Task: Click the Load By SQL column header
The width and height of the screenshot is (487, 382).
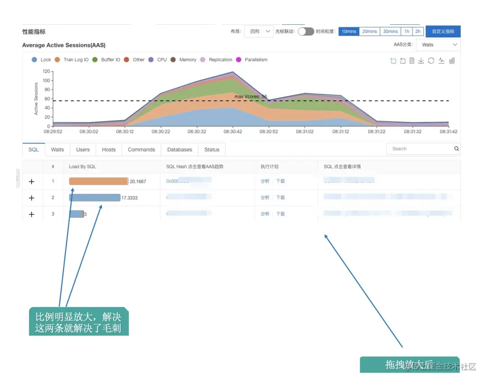Action: (83, 167)
